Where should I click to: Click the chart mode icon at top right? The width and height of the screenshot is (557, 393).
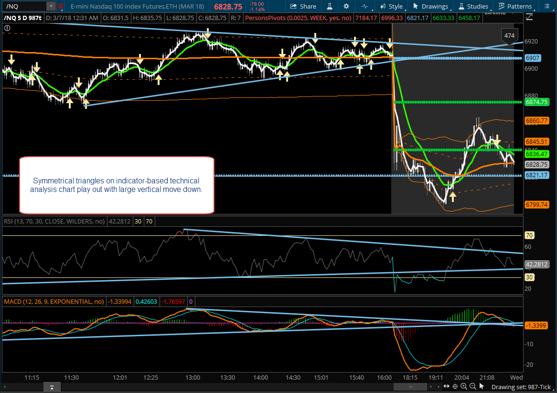(x=529, y=17)
